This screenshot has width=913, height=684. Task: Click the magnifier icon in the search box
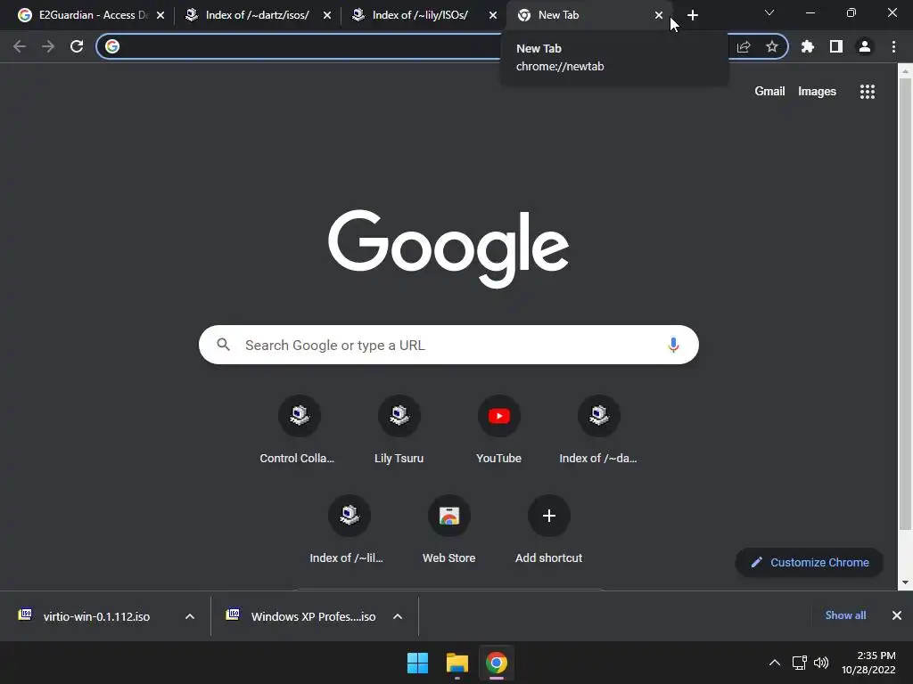tap(224, 345)
